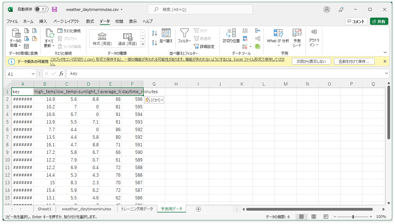Adjust the zoom slider handle

click(x=353, y=217)
